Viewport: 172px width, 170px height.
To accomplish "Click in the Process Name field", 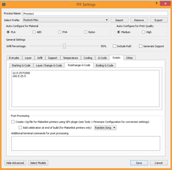I will 95,13.
